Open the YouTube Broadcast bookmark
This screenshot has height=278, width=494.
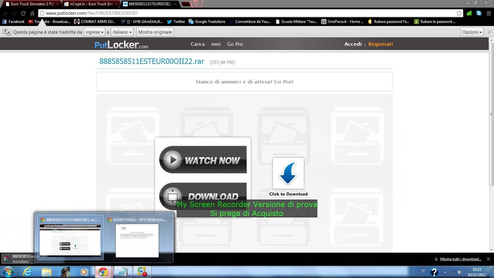pos(49,22)
